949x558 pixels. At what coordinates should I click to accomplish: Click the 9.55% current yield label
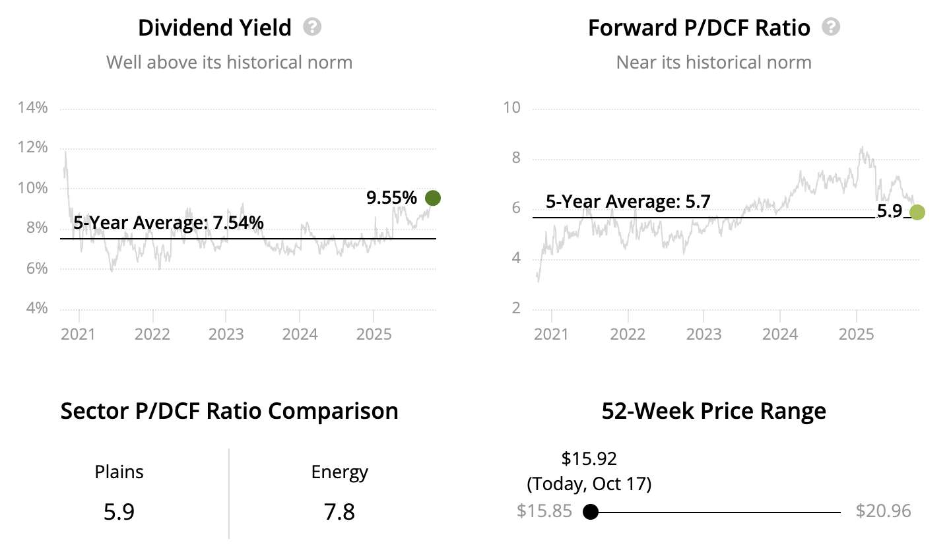[391, 198]
